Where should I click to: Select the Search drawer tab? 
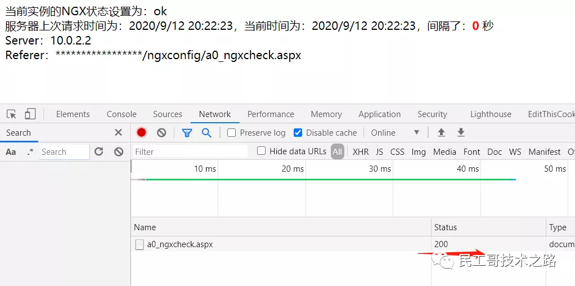point(19,132)
